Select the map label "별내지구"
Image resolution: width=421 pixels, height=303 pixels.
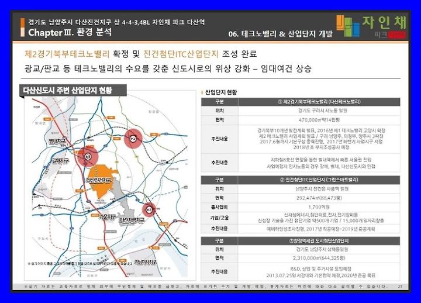(57, 141)
